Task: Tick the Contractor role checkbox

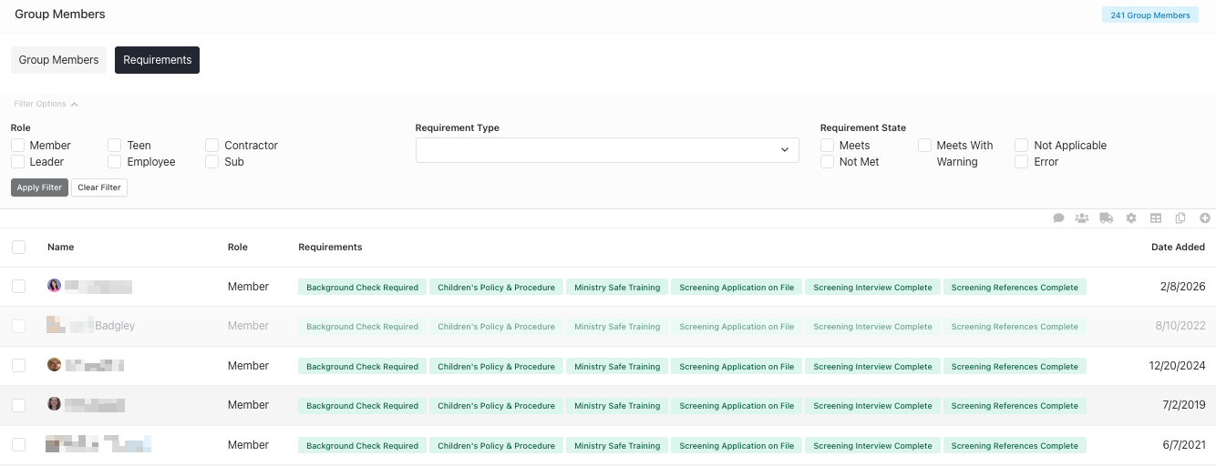Action: [x=212, y=146]
